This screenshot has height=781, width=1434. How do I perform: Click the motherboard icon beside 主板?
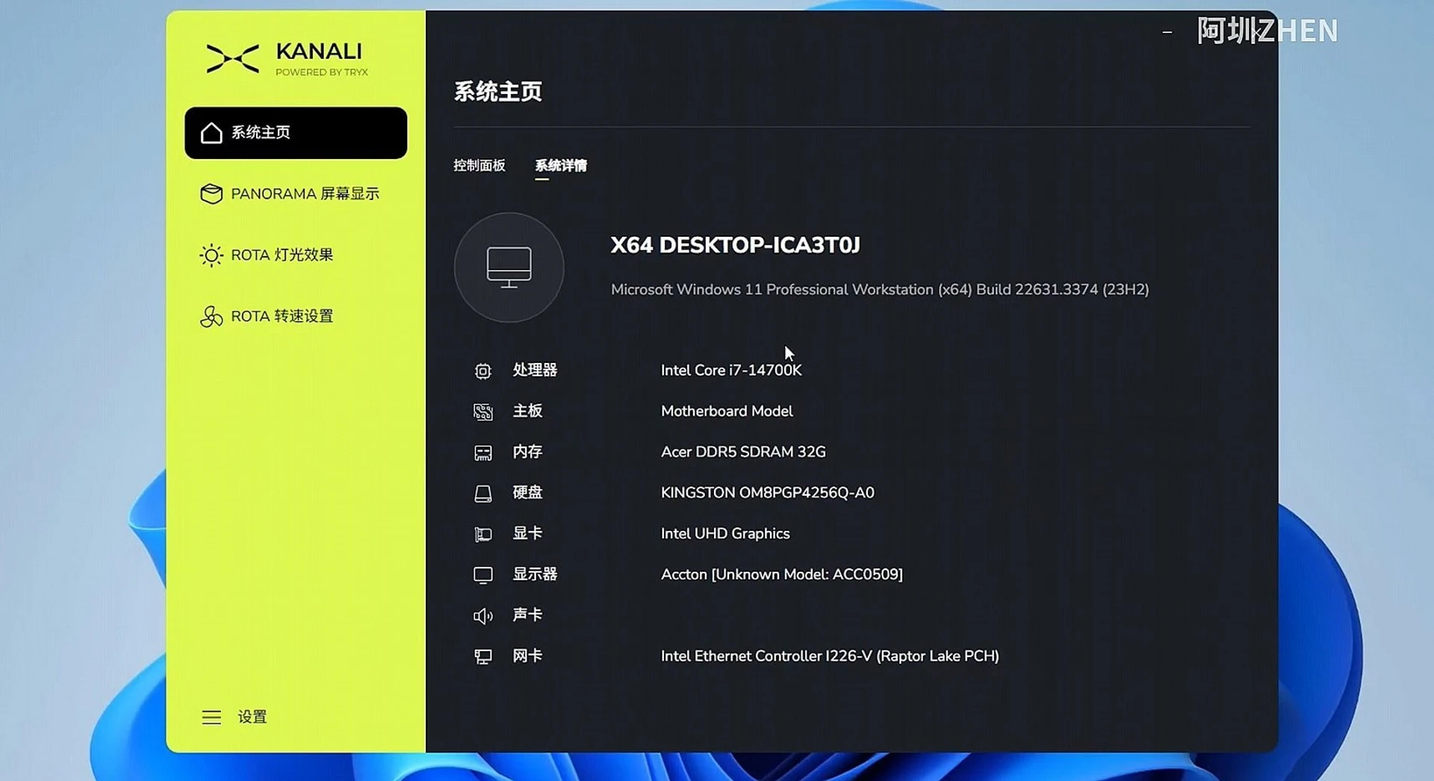point(483,412)
